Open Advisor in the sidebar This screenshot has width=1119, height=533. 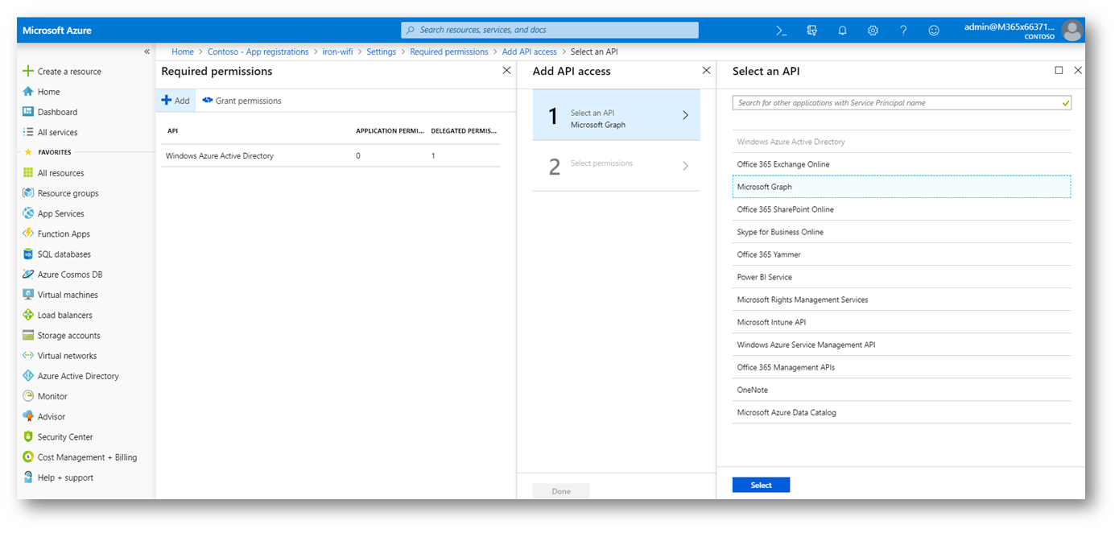pyautogui.click(x=43, y=417)
